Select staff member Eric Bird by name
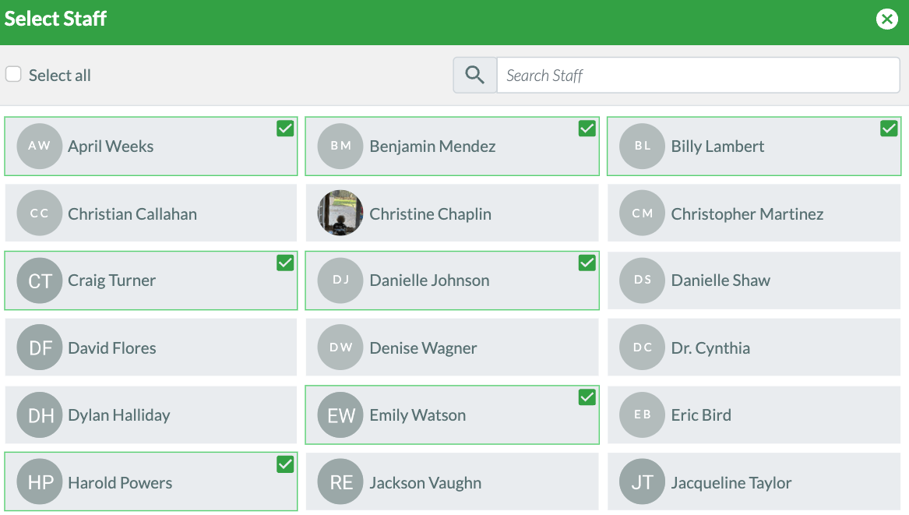This screenshot has height=515, width=909. pos(701,415)
